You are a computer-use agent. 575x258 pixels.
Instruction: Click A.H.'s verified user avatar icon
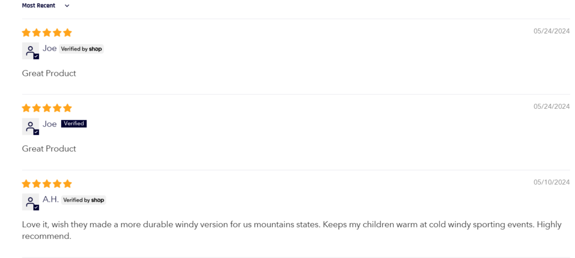tap(30, 202)
